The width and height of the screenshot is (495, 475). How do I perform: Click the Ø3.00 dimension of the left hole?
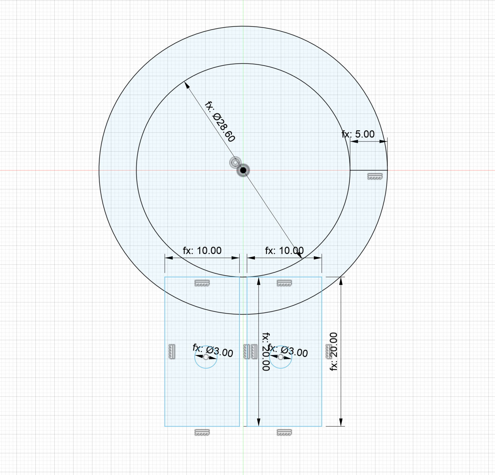(x=213, y=351)
